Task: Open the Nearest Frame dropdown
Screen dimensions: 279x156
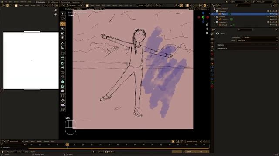Action: [193, 141]
